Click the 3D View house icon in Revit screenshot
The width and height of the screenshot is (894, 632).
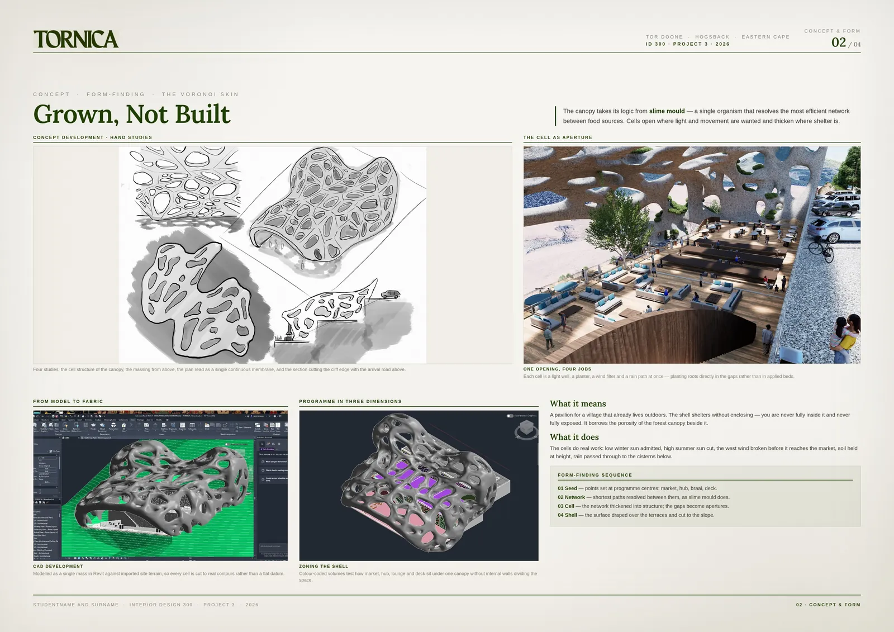pos(124,425)
